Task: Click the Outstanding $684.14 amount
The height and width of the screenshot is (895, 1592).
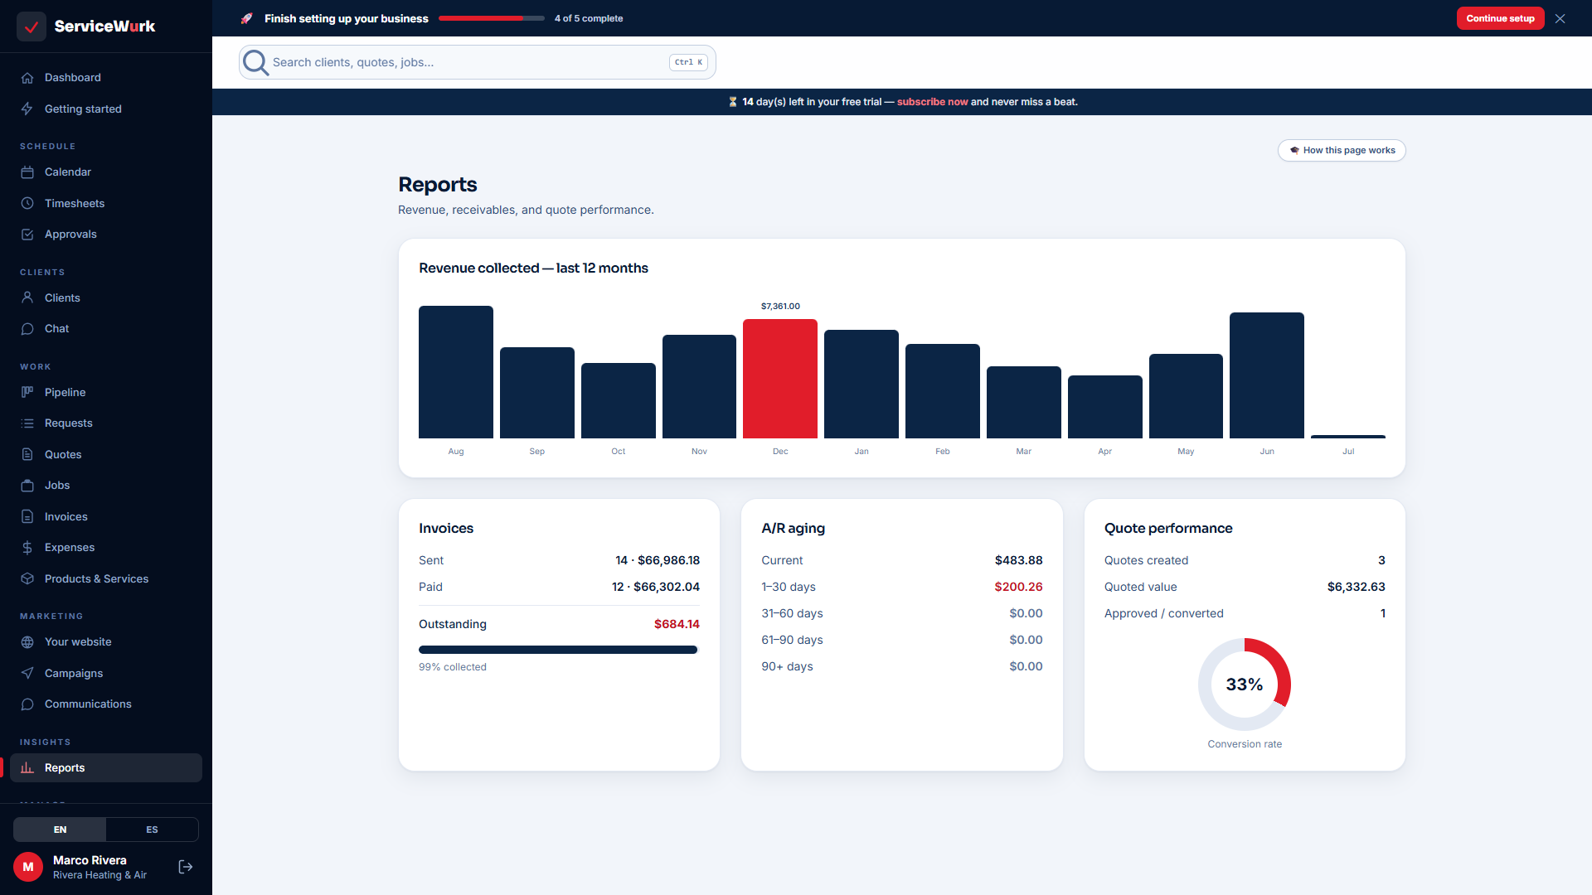Action: tap(677, 624)
